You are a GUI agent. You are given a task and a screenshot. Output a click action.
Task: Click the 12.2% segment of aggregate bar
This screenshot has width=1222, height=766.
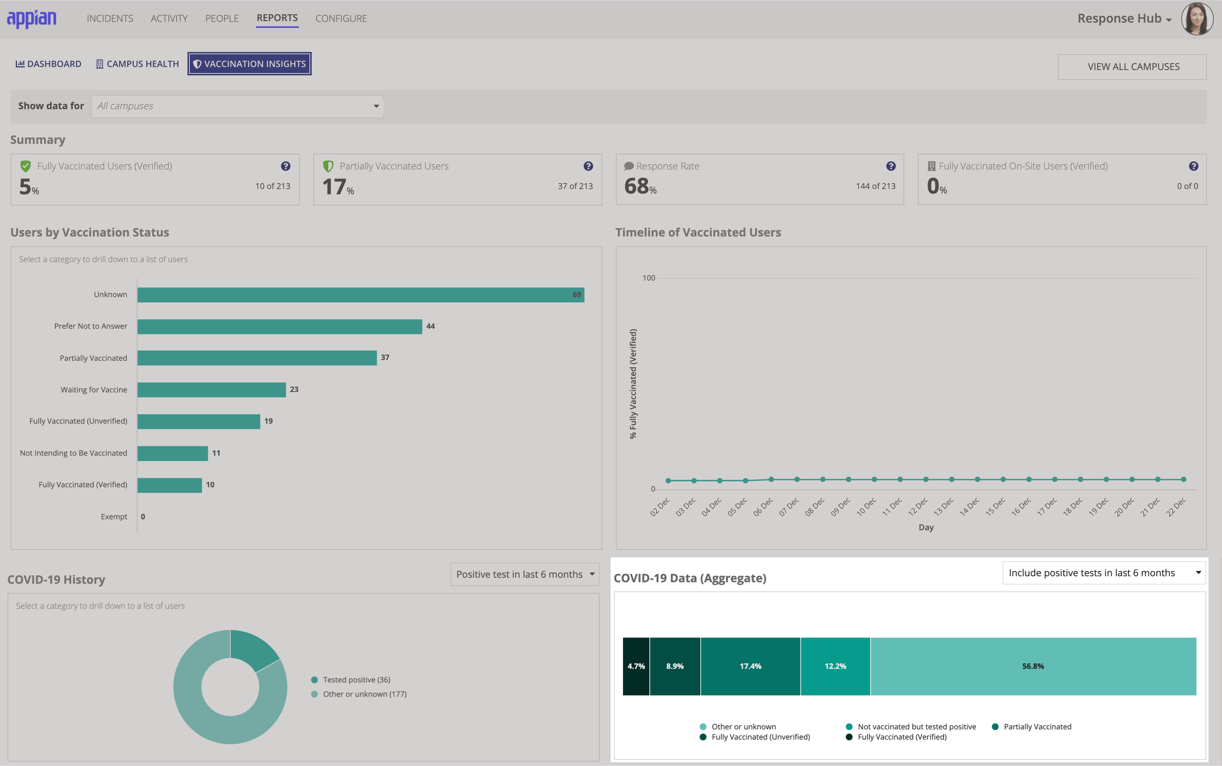(x=836, y=666)
